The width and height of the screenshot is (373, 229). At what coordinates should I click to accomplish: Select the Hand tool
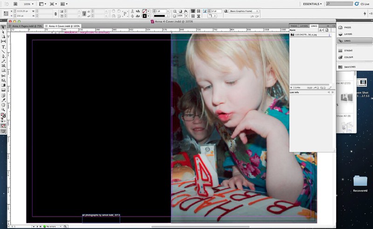pyautogui.click(x=3, y=105)
